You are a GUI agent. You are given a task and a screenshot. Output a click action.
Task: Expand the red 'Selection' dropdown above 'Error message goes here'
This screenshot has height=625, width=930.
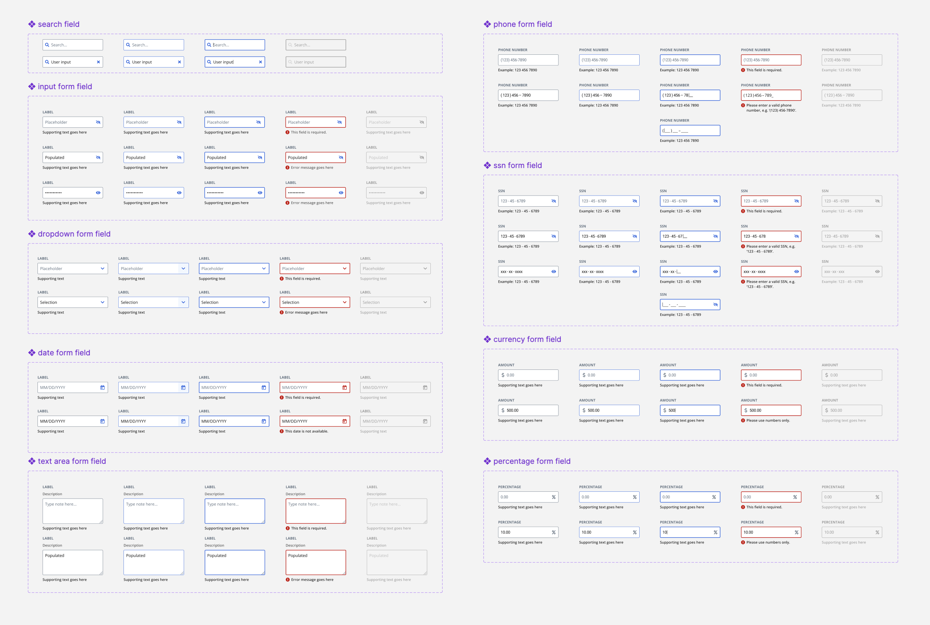344,303
